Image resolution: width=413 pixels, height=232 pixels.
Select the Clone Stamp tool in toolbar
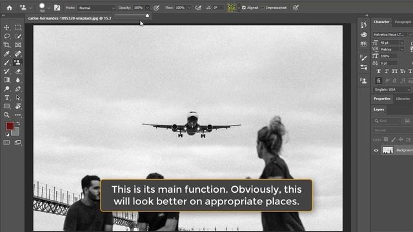pyautogui.click(x=18, y=63)
